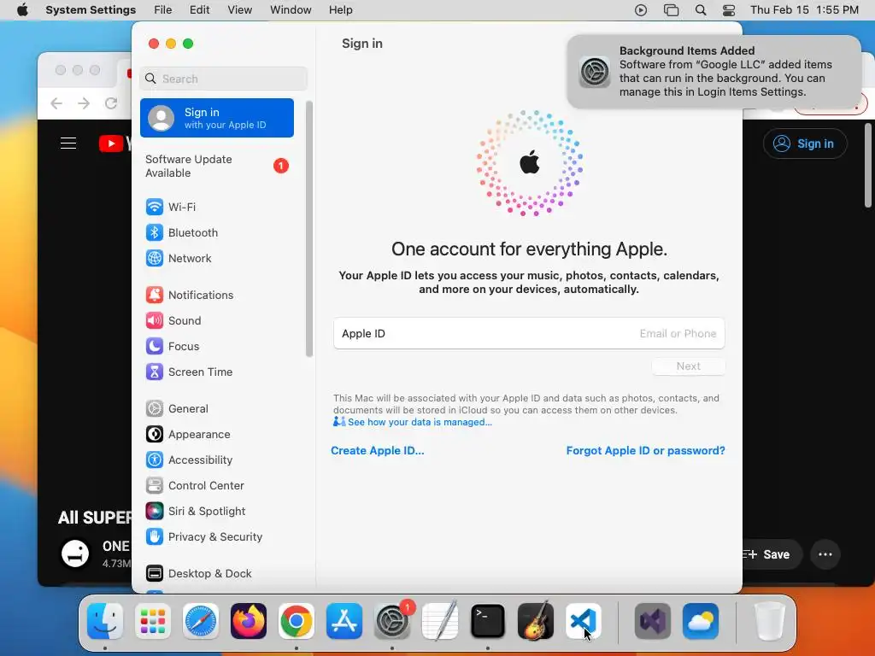875x656 pixels.
Task: Click the settings Search field
Action: click(x=223, y=79)
